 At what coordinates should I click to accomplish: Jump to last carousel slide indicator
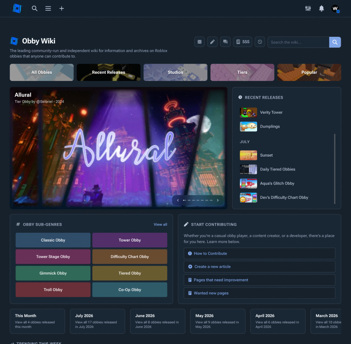[211, 200]
